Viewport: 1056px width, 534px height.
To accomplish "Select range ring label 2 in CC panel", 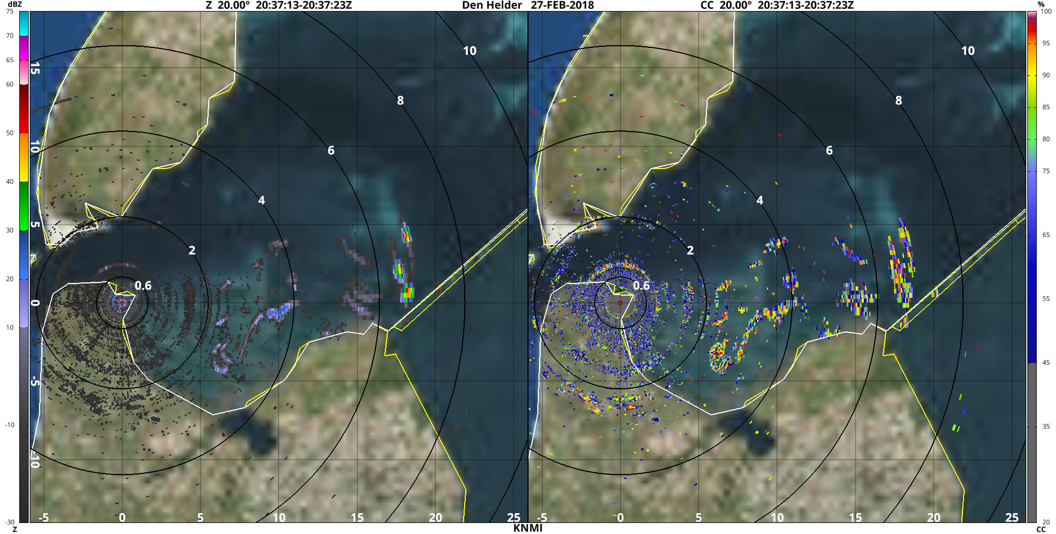I will coord(690,250).
